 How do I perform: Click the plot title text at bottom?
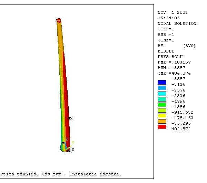click(61, 174)
